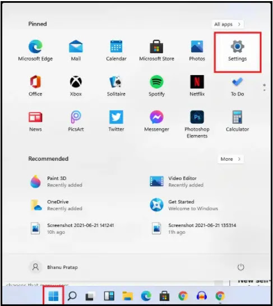Open Spotify
The image size is (273, 306).
click(x=156, y=86)
